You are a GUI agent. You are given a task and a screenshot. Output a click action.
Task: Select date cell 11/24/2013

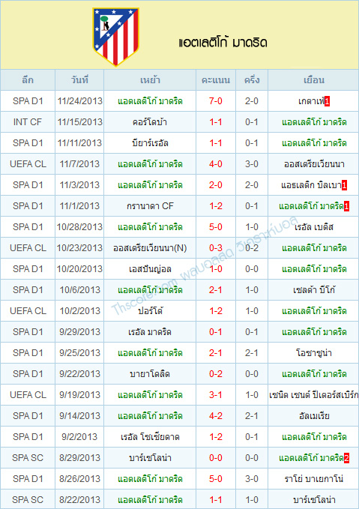click(79, 101)
